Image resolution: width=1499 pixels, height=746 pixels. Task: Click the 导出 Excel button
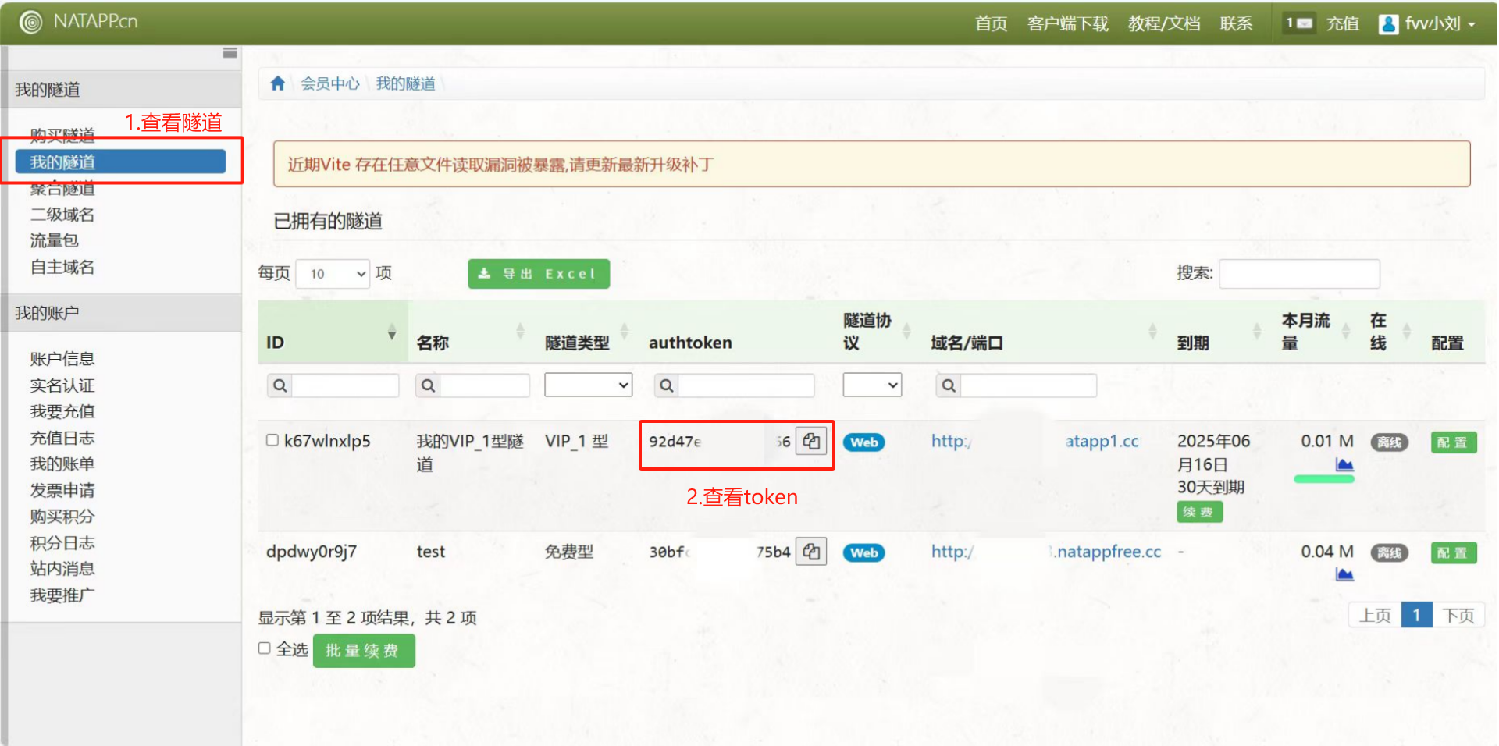(x=539, y=274)
